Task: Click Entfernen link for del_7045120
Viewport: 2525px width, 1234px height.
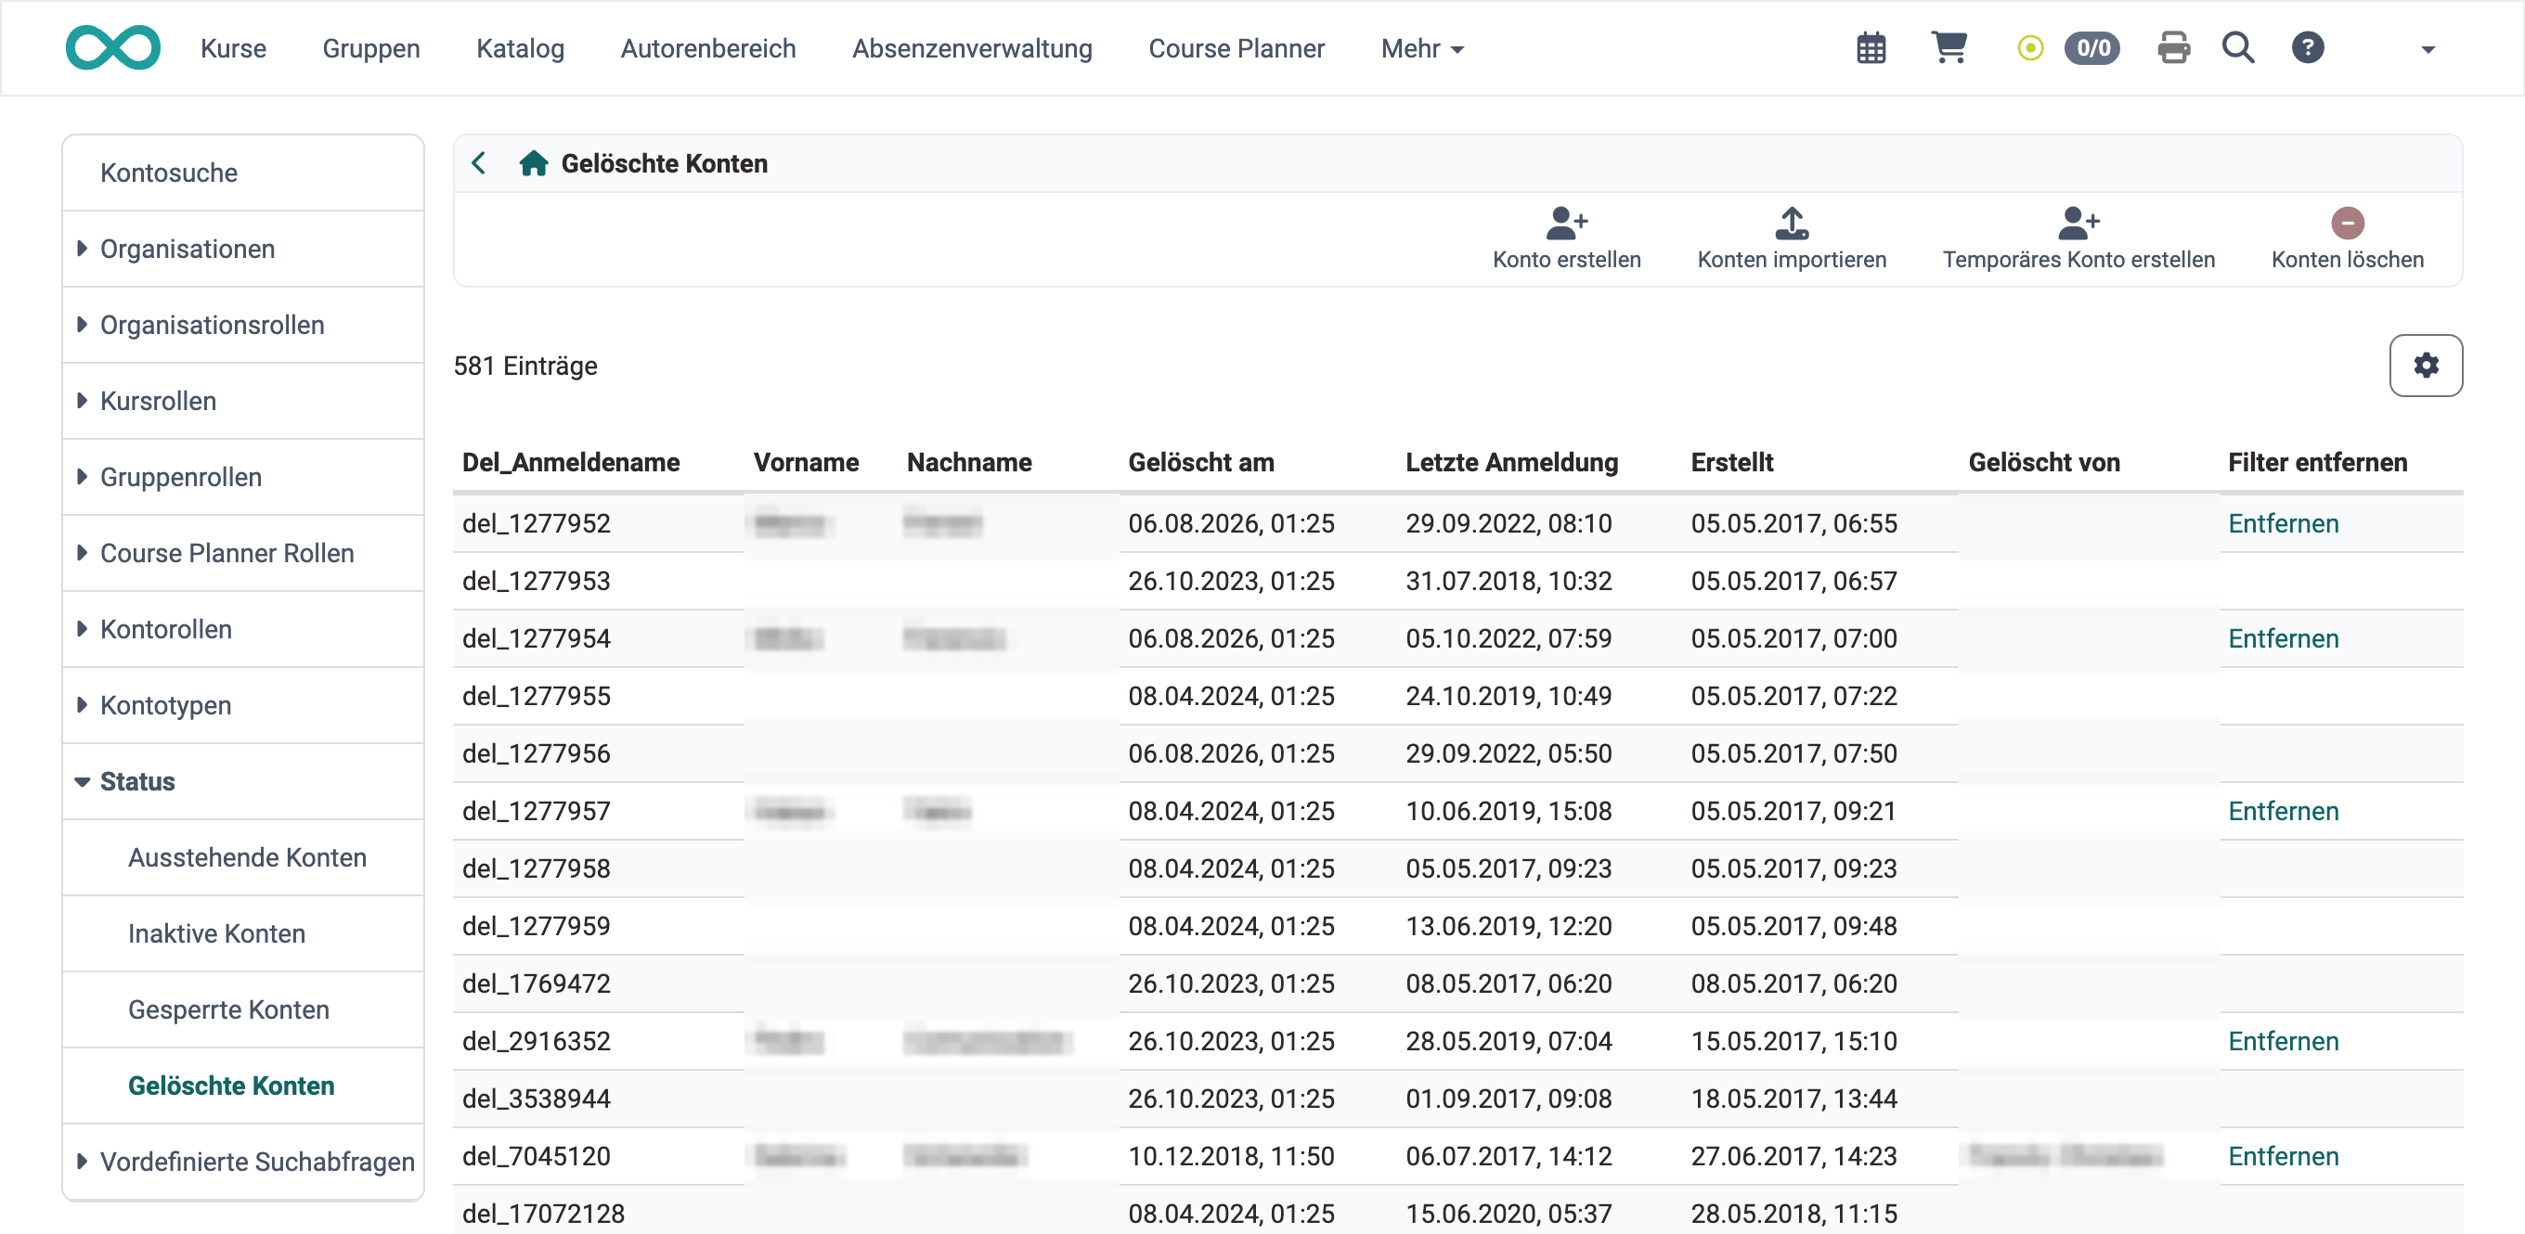Action: click(2283, 1156)
